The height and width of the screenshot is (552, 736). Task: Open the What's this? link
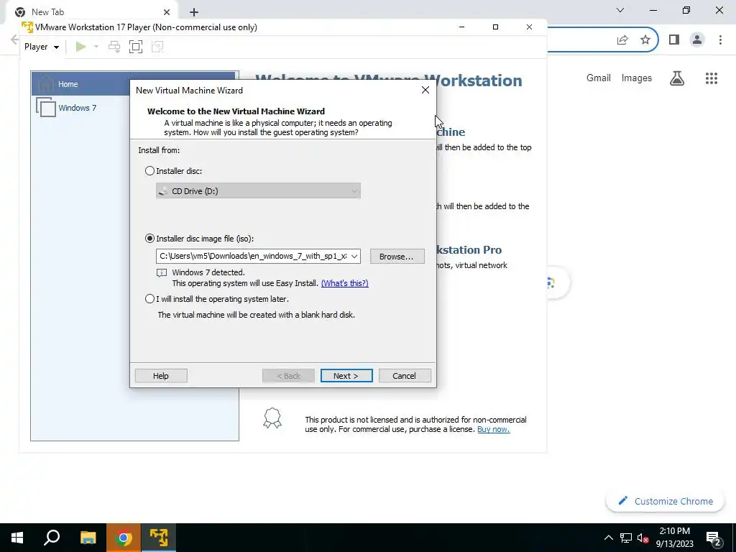tap(344, 283)
